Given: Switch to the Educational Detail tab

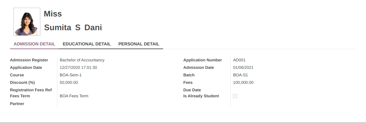Looking at the screenshot, I should 87,44.
